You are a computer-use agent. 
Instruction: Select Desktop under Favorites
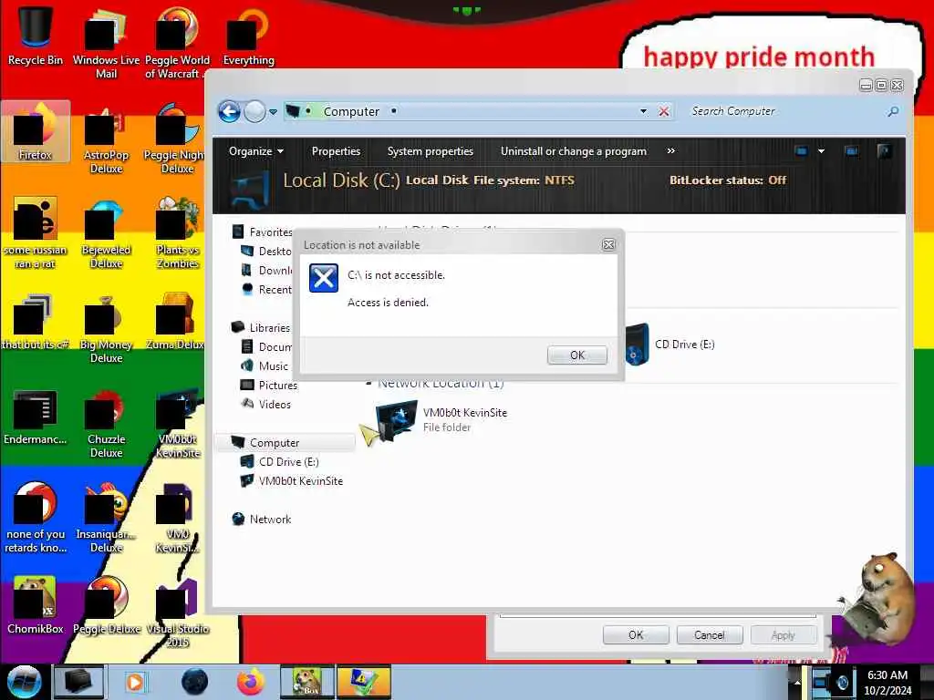coord(266,252)
